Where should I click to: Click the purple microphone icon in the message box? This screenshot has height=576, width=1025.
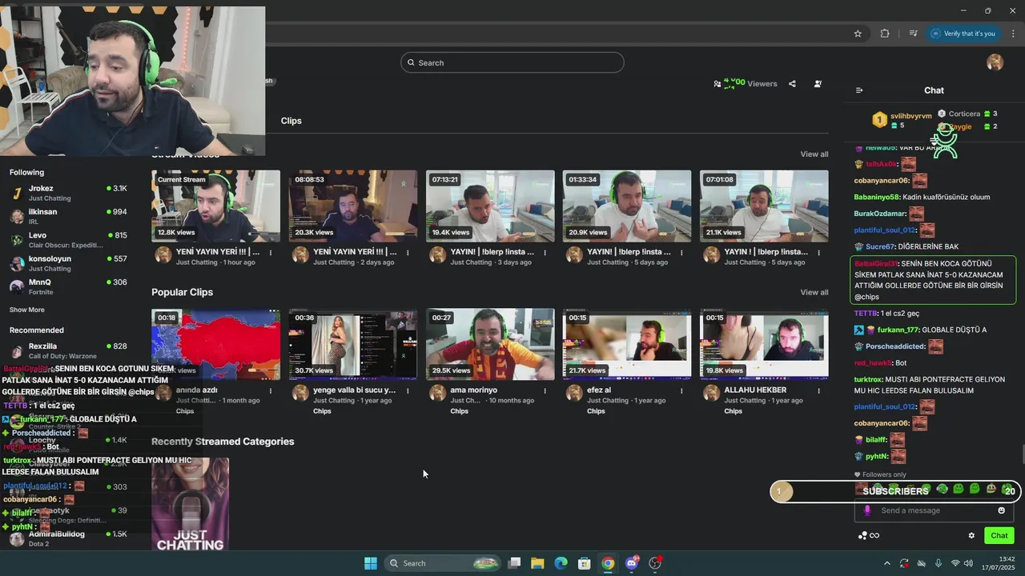click(x=867, y=510)
